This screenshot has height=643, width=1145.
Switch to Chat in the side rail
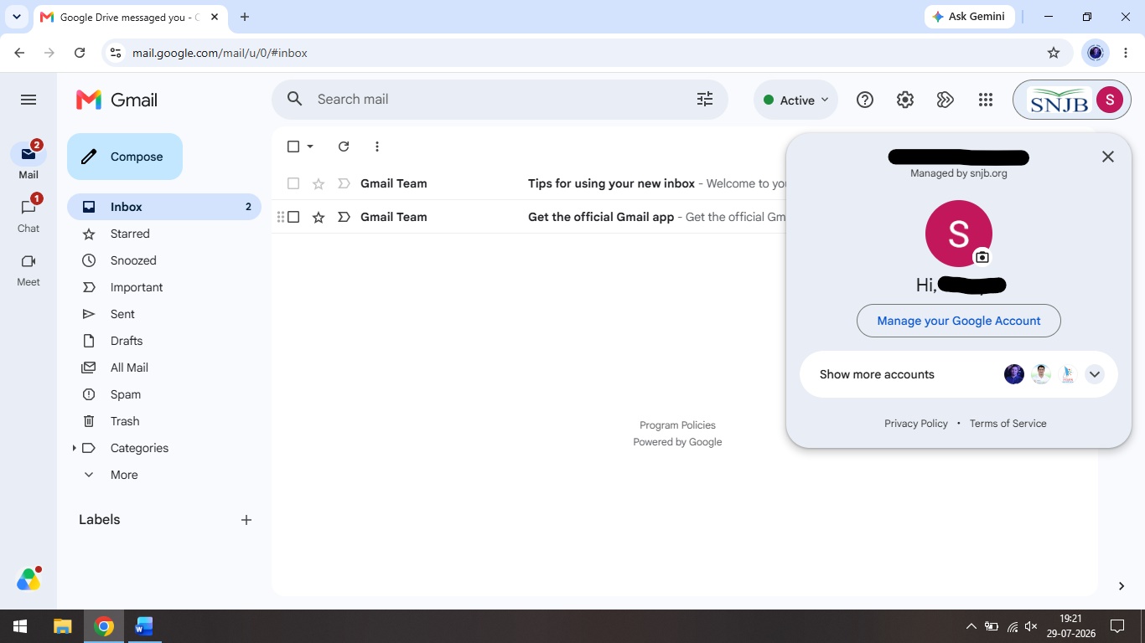pyautogui.click(x=28, y=215)
